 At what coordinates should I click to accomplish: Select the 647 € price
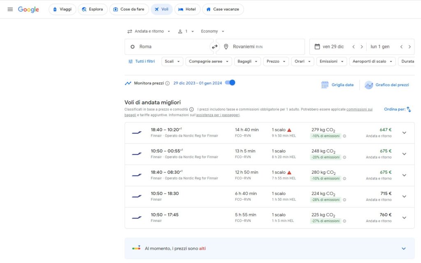click(385, 130)
